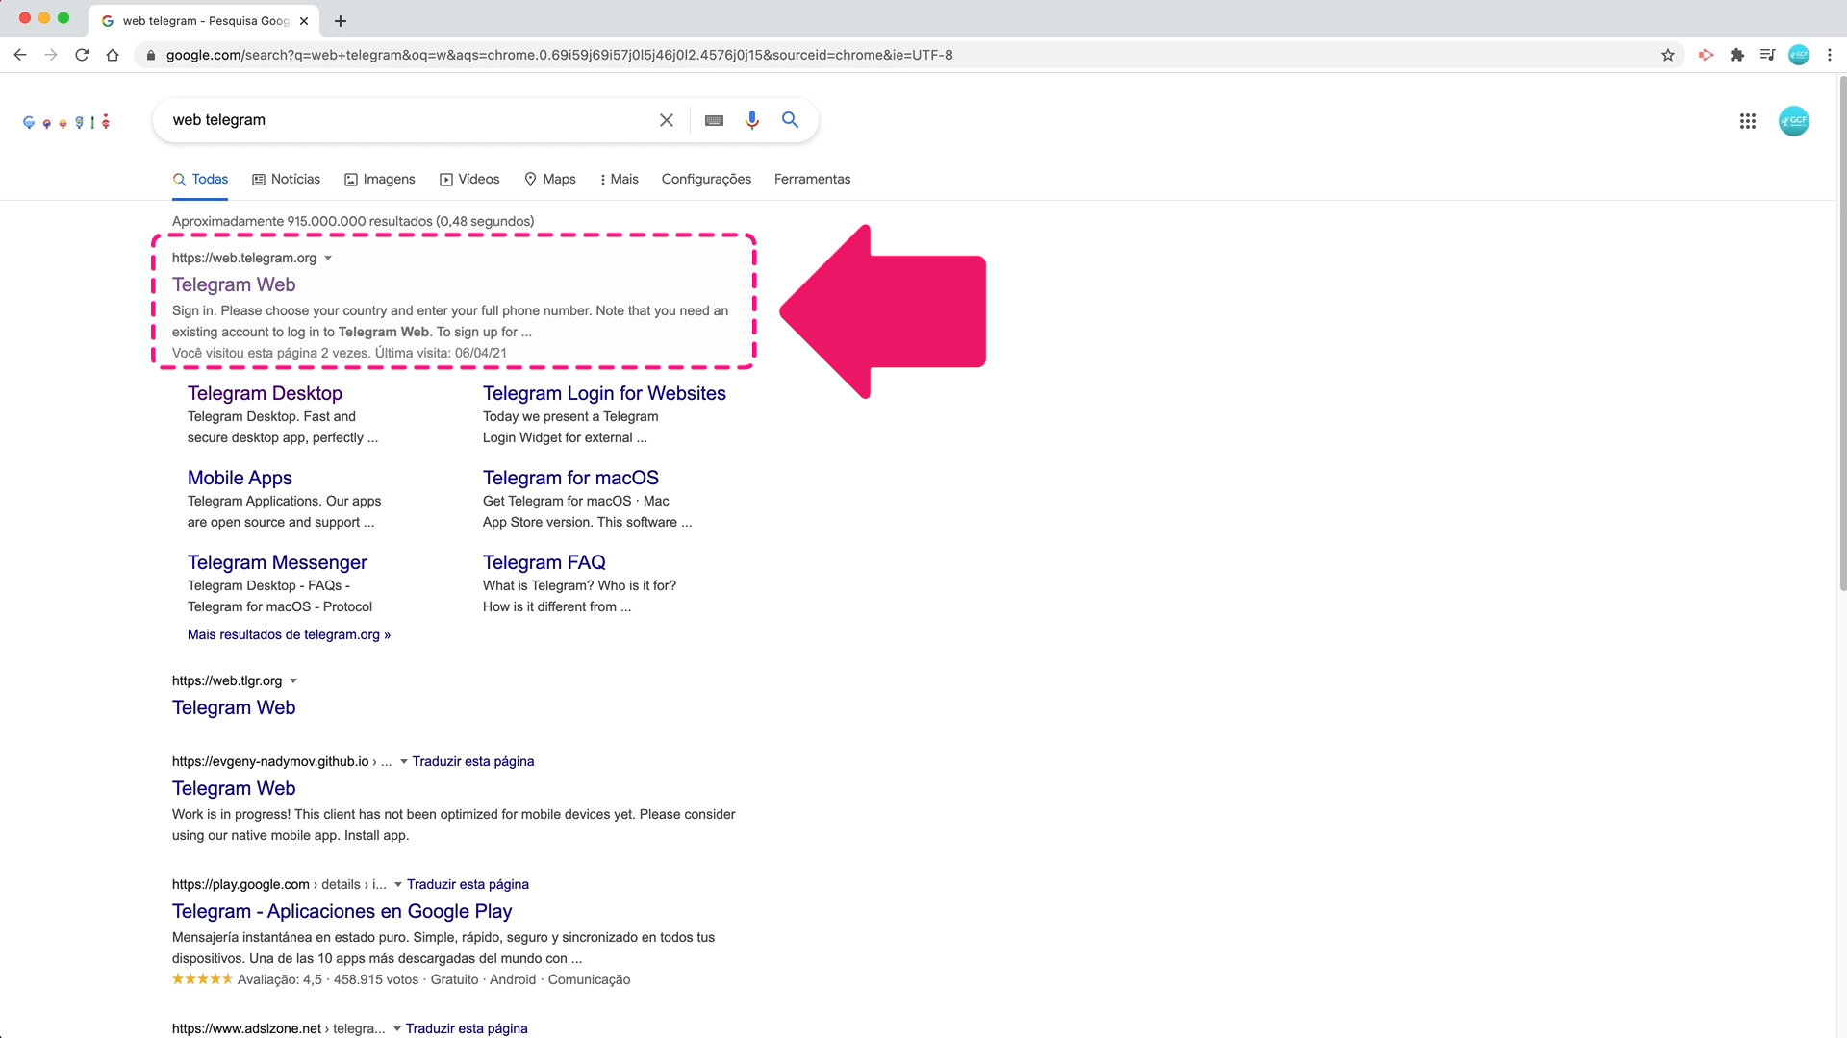Viewport: 1847px width, 1038px height.
Task: Click the browser back navigation arrow
Action: pos(20,55)
